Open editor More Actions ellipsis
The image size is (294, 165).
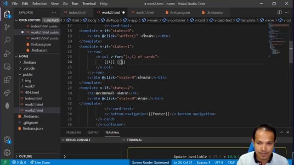pyautogui.click(x=287, y=12)
